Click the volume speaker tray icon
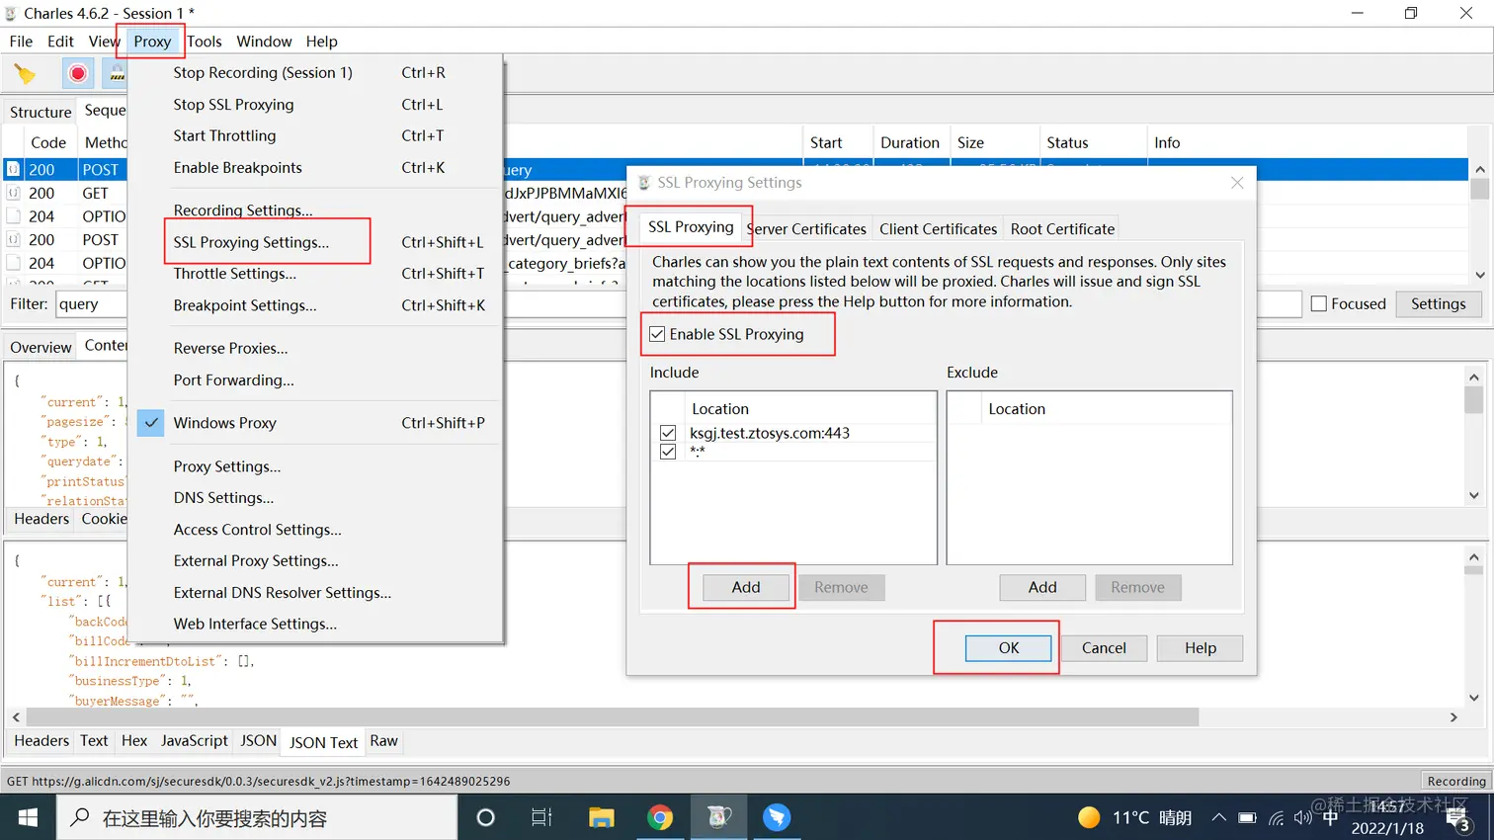The image size is (1494, 840). click(x=1302, y=818)
